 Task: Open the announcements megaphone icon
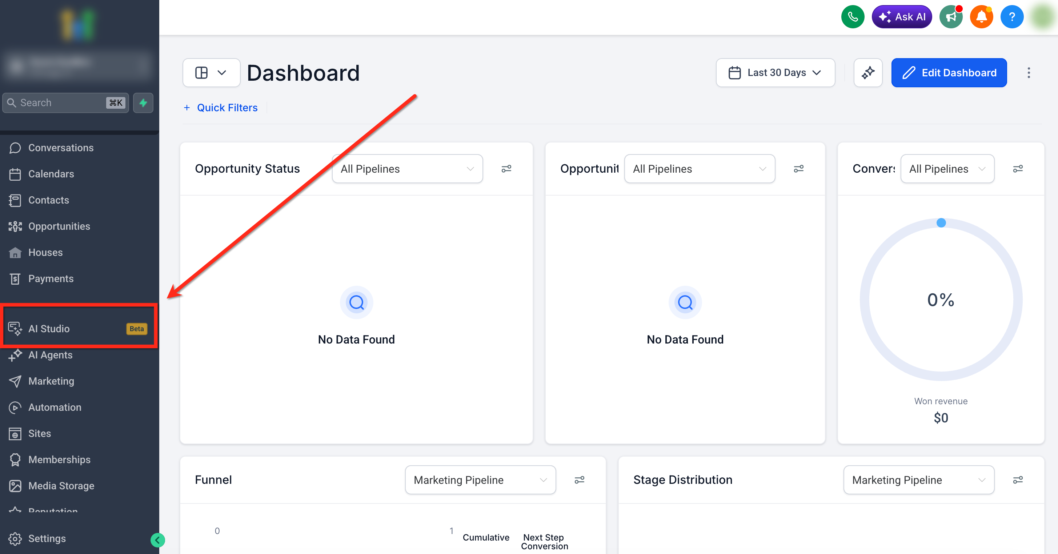point(951,17)
